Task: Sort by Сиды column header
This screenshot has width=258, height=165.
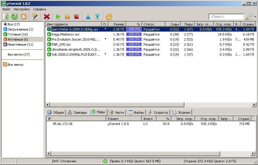Action: pos(173,24)
